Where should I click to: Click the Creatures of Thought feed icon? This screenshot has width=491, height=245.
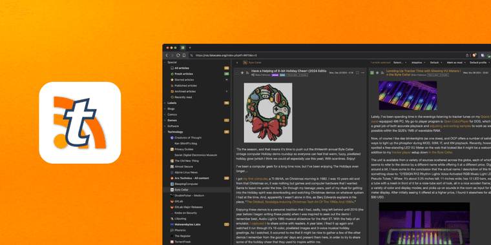pyautogui.click(x=172, y=137)
